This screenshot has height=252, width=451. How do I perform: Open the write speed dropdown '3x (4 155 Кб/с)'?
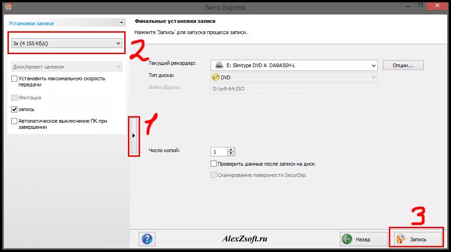pyautogui.click(x=66, y=43)
